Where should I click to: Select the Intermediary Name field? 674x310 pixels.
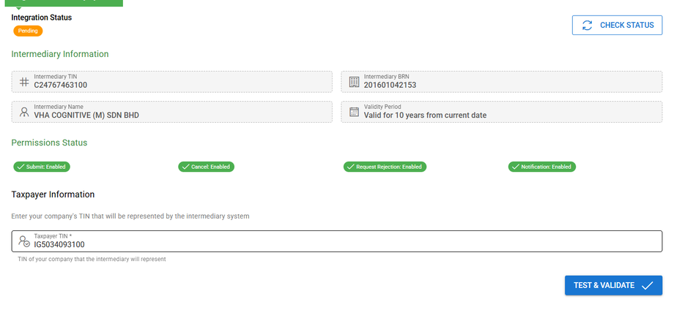pyautogui.click(x=171, y=112)
